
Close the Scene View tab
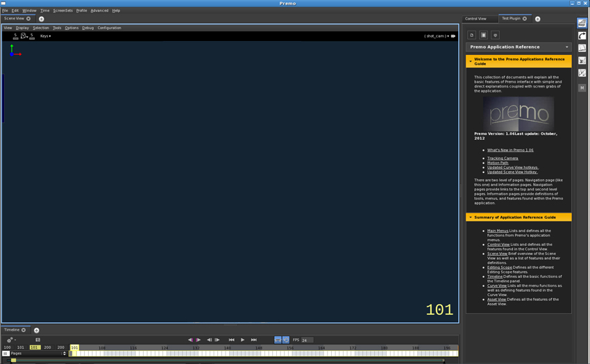coord(28,19)
